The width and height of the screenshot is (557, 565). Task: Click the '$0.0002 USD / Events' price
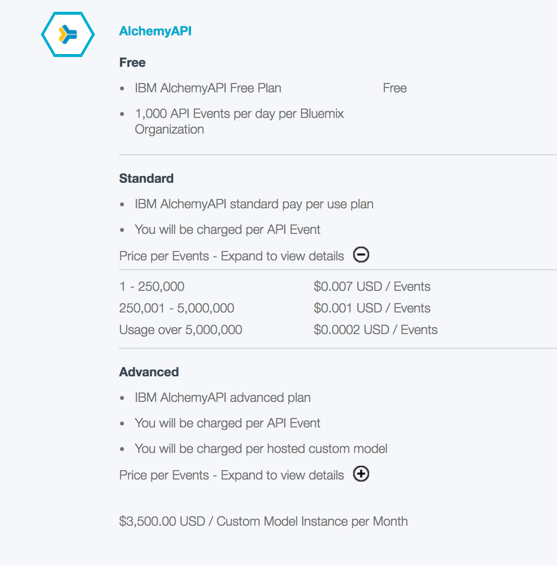click(375, 330)
